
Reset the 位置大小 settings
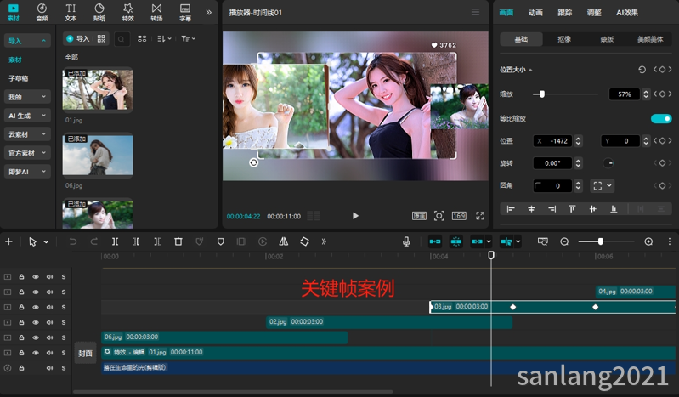point(642,70)
